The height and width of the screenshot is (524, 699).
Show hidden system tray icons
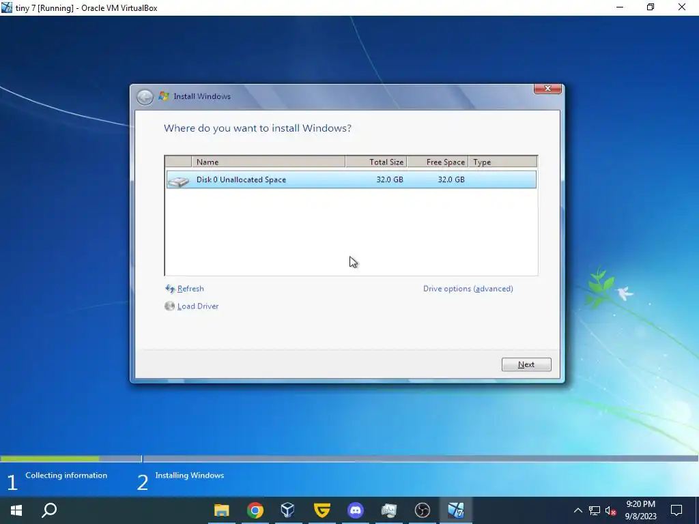tap(577, 510)
